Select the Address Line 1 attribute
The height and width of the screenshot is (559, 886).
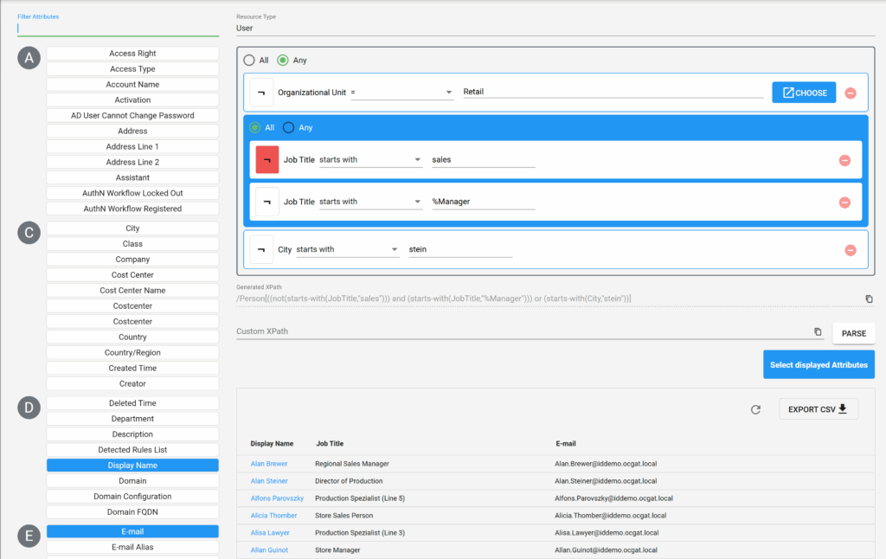pyautogui.click(x=132, y=146)
